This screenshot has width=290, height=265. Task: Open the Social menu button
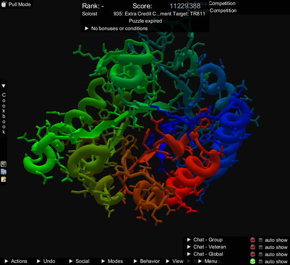79,261
